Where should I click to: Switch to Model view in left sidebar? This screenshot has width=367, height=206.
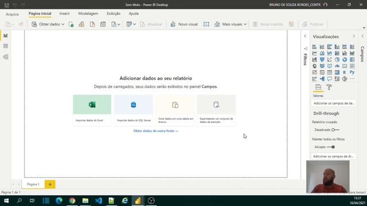pos(6,57)
